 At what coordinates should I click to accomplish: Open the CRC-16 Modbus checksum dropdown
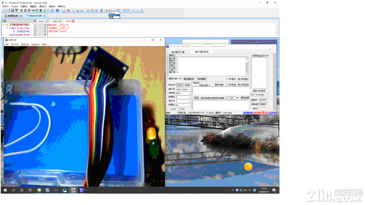[259, 95]
